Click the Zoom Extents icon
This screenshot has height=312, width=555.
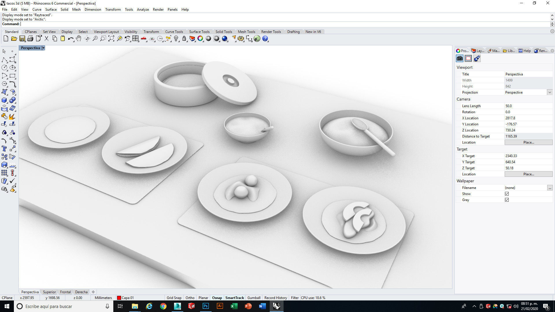click(111, 39)
